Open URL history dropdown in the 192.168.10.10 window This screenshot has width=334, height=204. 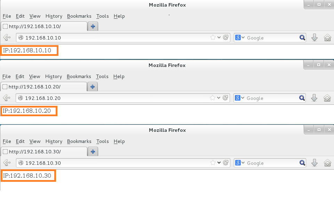click(219, 38)
